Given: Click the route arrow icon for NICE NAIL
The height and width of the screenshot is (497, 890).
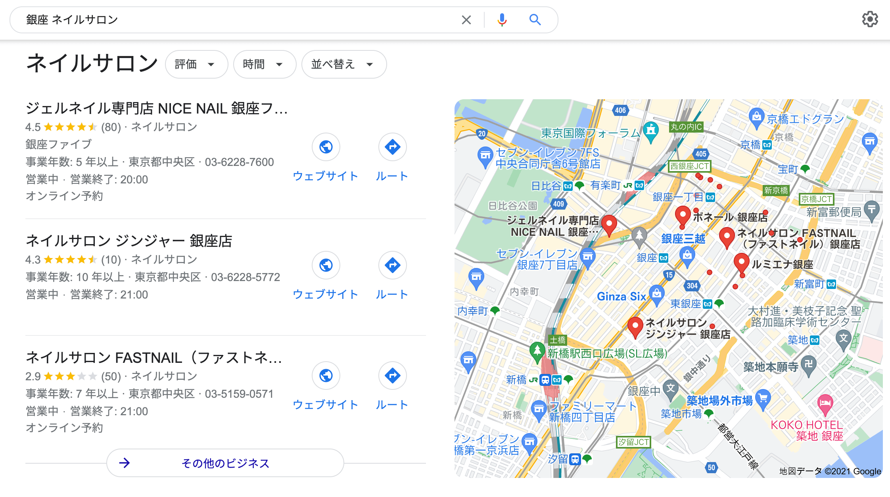Looking at the screenshot, I should pos(392,147).
